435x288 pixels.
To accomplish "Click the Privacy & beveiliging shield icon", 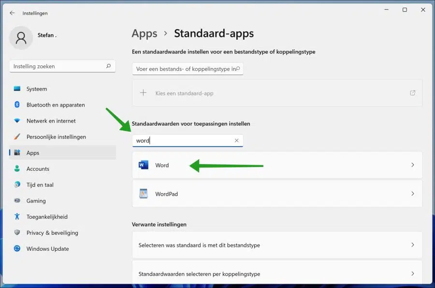I will tap(17, 232).
